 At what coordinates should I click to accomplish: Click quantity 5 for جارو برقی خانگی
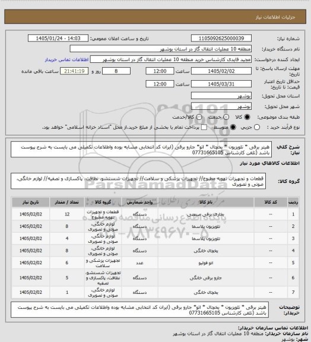(67, 278)
